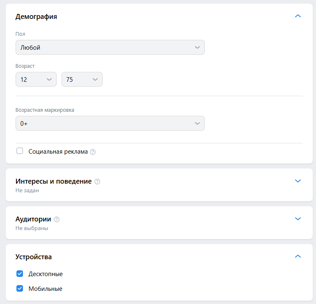This screenshot has width=316, height=304.
Task: Uncheck the Мобильные devices checkbox
Action: [20, 288]
